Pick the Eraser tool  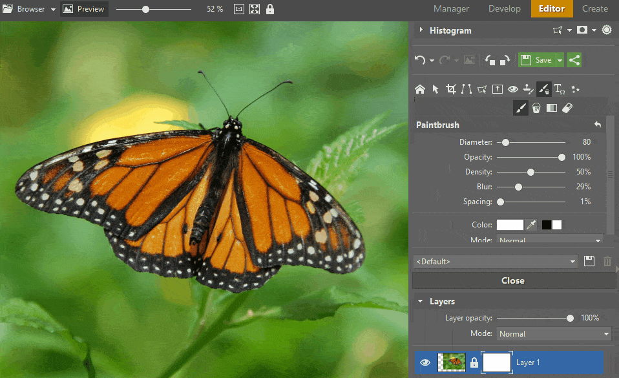point(567,108)
